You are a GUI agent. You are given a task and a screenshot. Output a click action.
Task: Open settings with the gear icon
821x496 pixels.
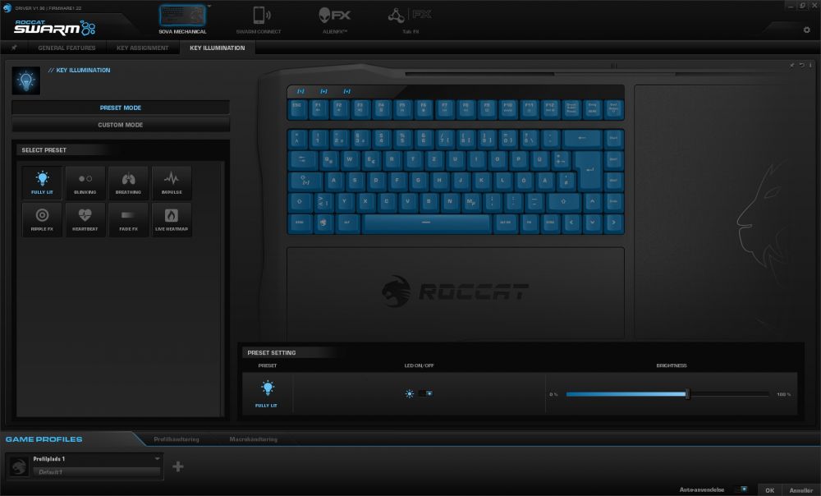(x=806, y=30)
